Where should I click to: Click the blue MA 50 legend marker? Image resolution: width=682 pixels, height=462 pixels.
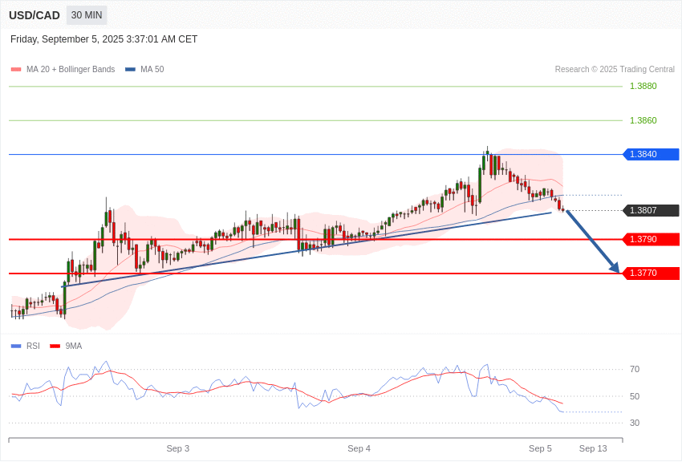pos(130,70)
